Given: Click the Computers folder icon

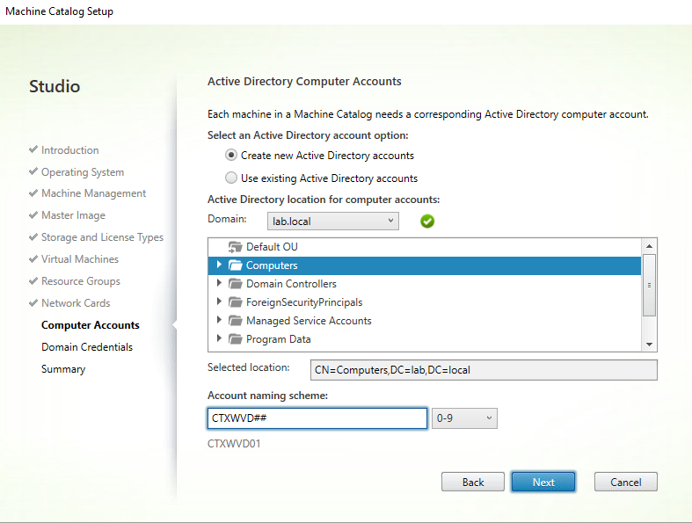Looking at the screenshot, I should point(236,265).
